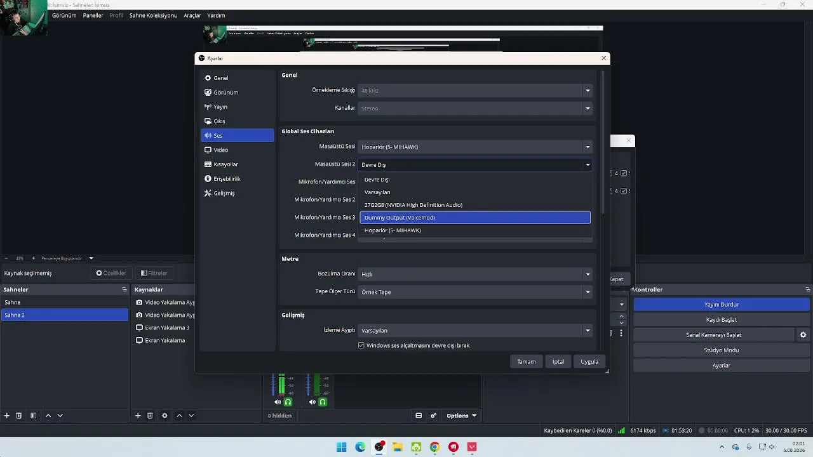Add a new scene with plus icon
The image size is (813, 457).
click(x=7, y=416)
